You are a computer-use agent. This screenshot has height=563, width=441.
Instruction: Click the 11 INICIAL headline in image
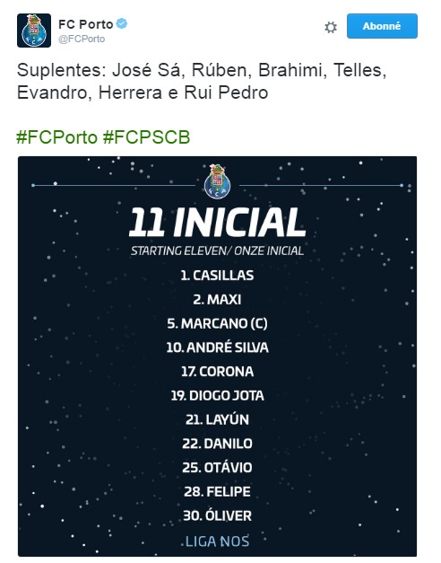pyautogui.click(x=217, y=223)
